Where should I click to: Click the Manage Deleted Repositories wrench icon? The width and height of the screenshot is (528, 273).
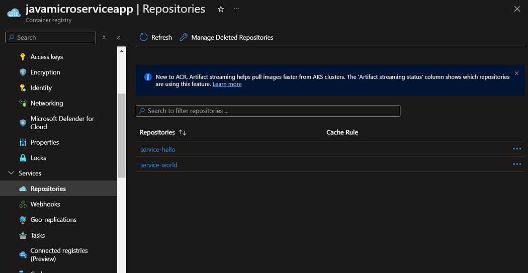click(x=184, y=37)
